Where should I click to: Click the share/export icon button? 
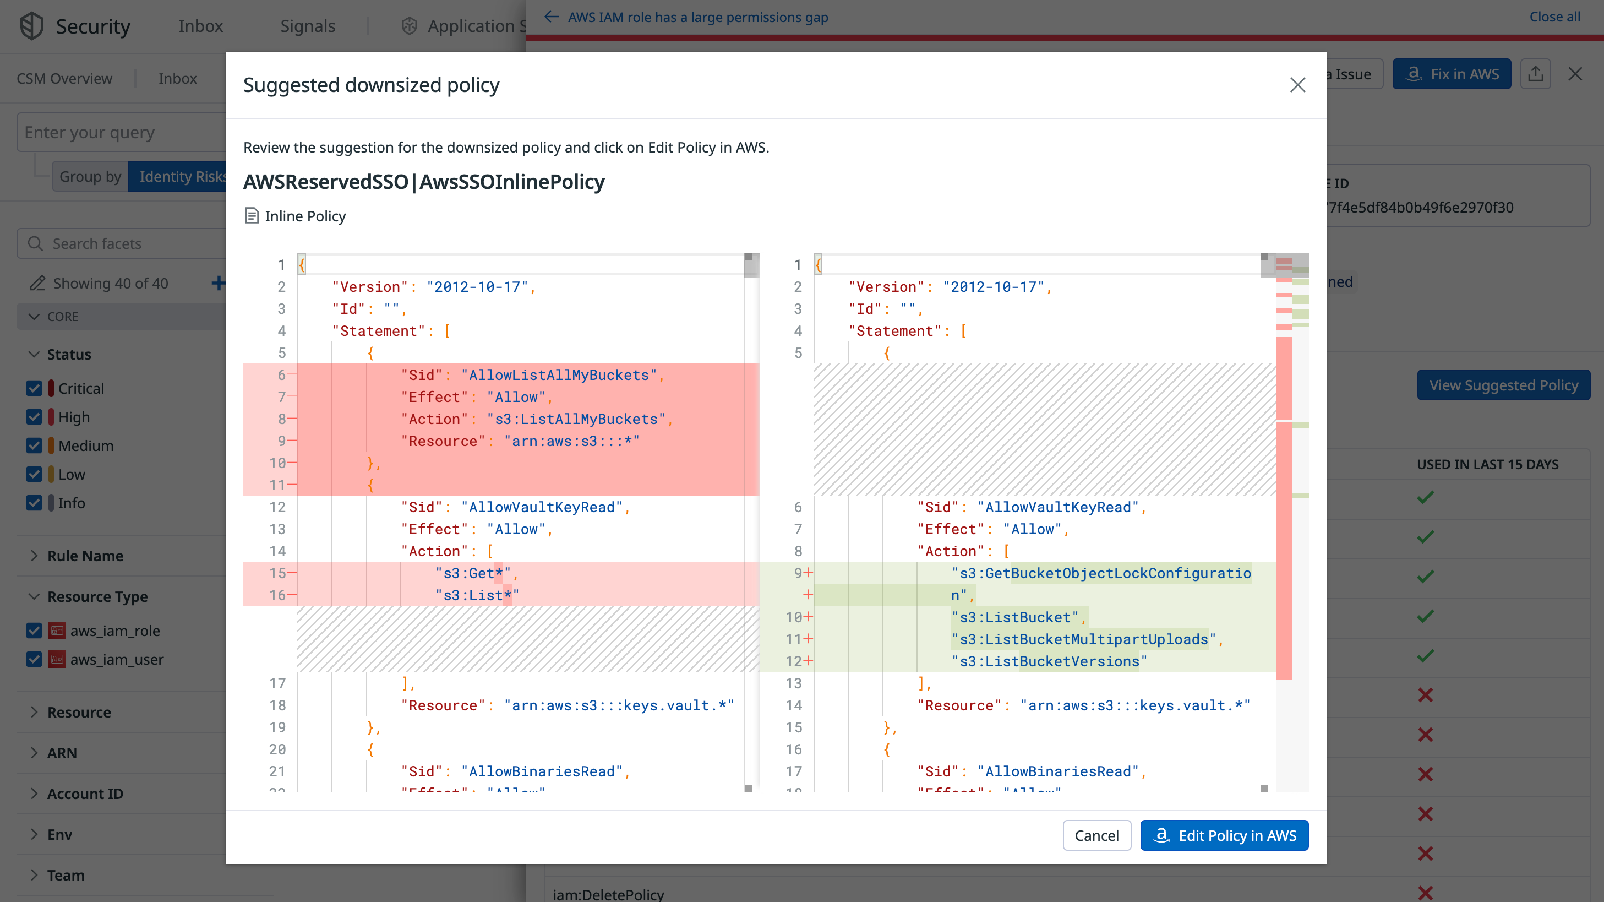[1535, 74]
